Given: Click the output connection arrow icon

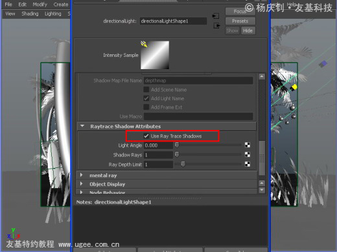Looking at the screenshot, I should 216,26.
